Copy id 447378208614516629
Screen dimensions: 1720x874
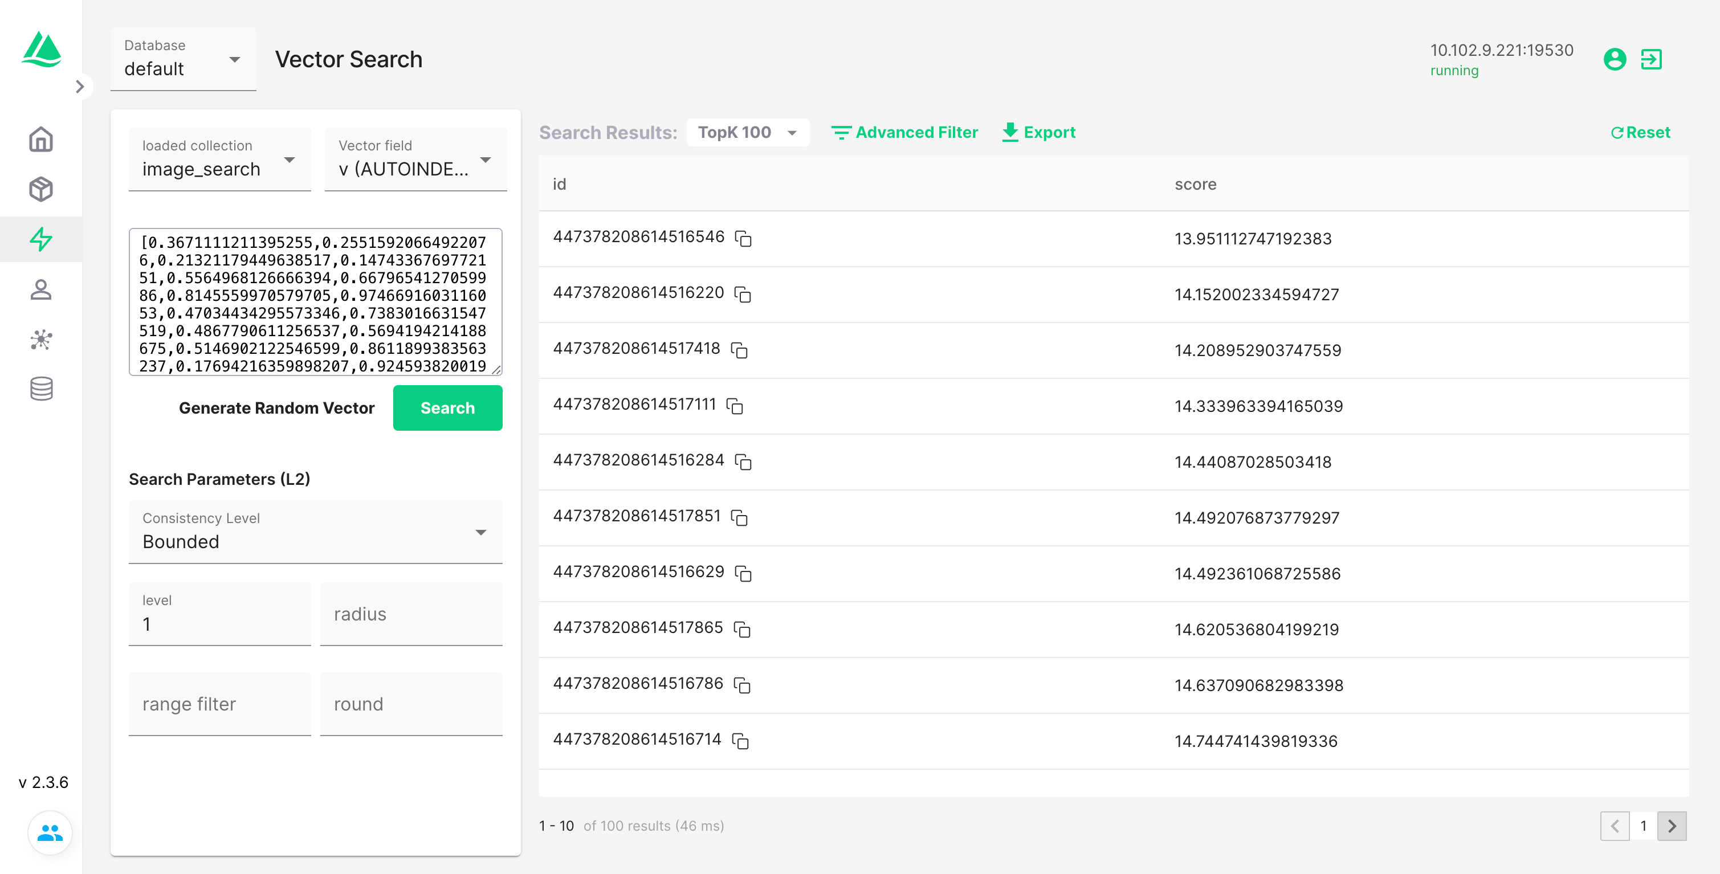point(743,574)
